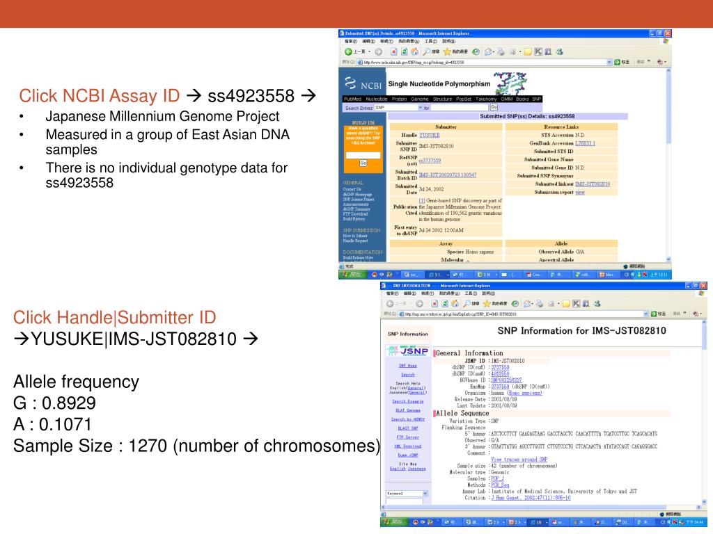
Task: Click green Go arrow beside NCBI address bar
Action: pos(617,62)
